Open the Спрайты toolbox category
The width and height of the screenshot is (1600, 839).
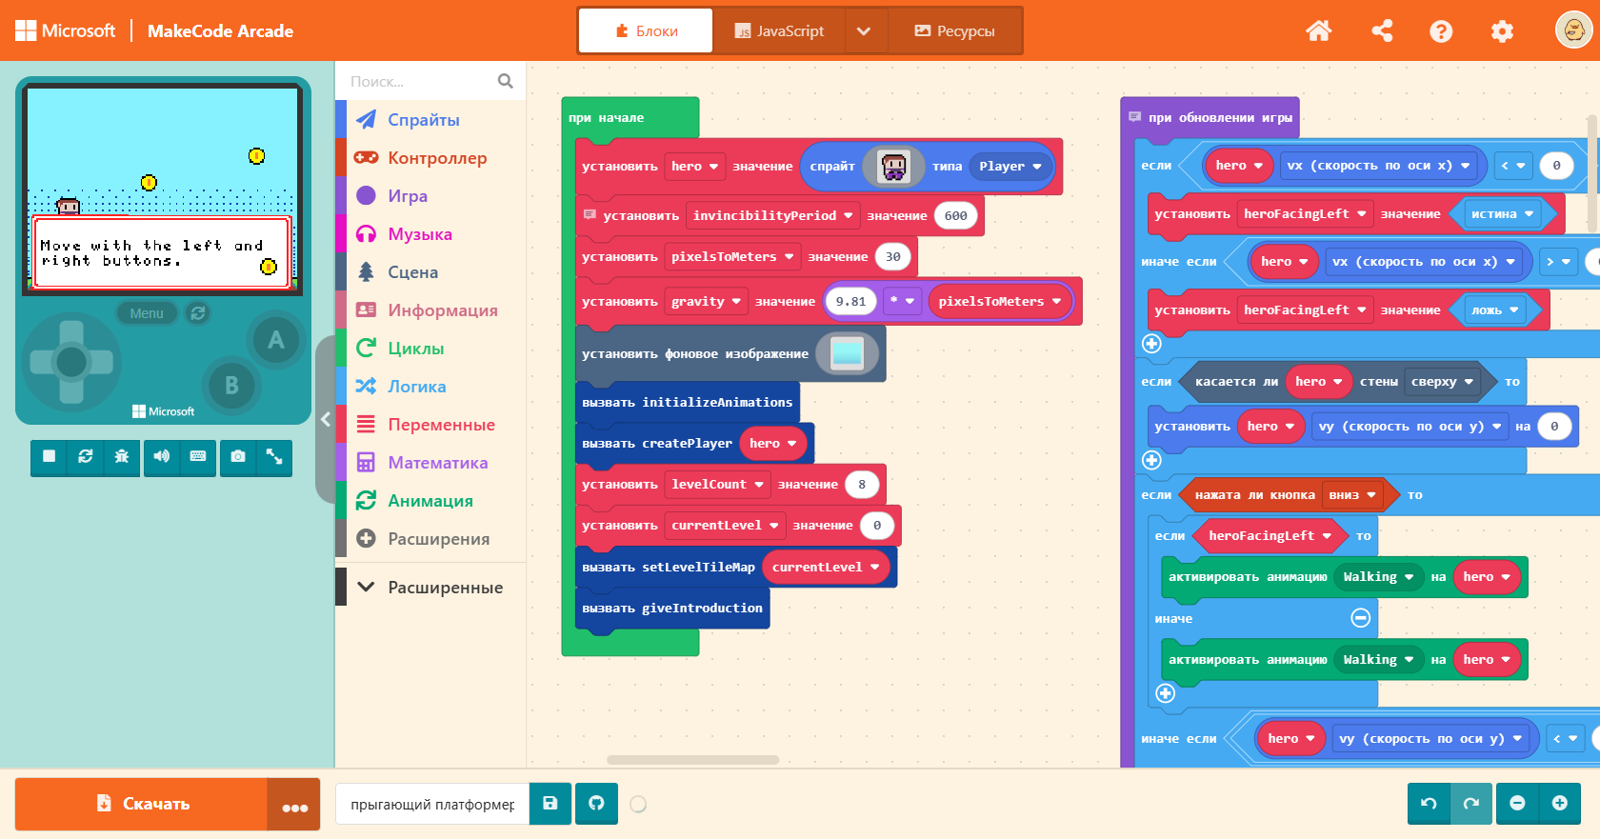[x=430, y=120]
